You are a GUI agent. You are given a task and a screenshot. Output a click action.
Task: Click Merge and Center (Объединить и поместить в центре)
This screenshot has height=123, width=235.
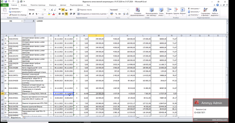pos(92,14)
